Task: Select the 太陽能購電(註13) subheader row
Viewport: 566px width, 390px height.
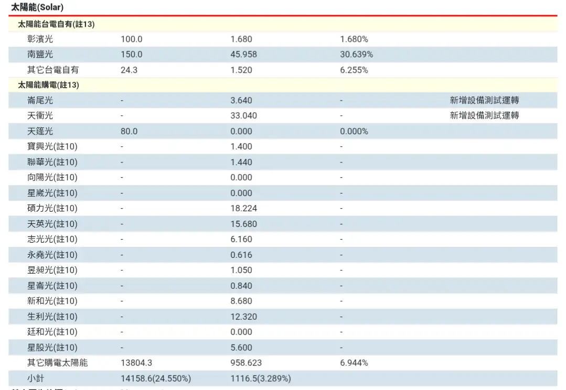Action: tap(48, 85)
